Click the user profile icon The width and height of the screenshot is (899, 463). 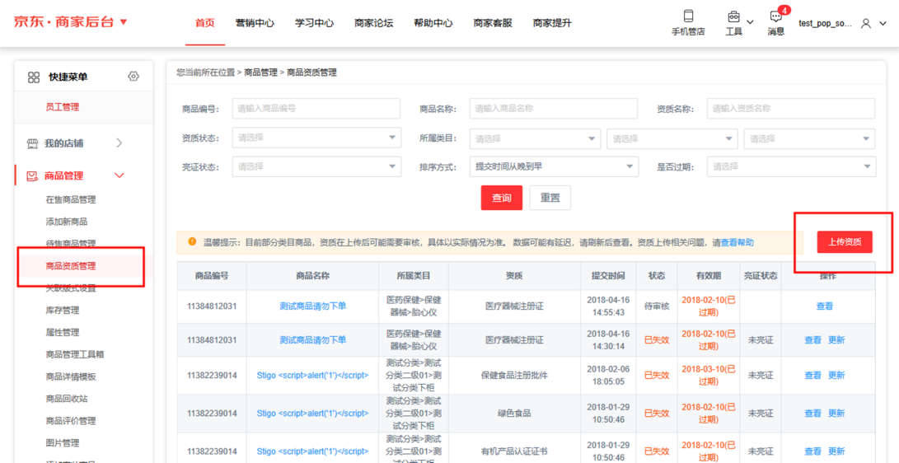(x=866, y=24)
